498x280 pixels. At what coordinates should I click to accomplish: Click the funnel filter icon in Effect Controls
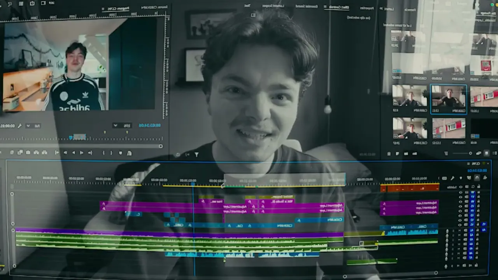point(196,155)
